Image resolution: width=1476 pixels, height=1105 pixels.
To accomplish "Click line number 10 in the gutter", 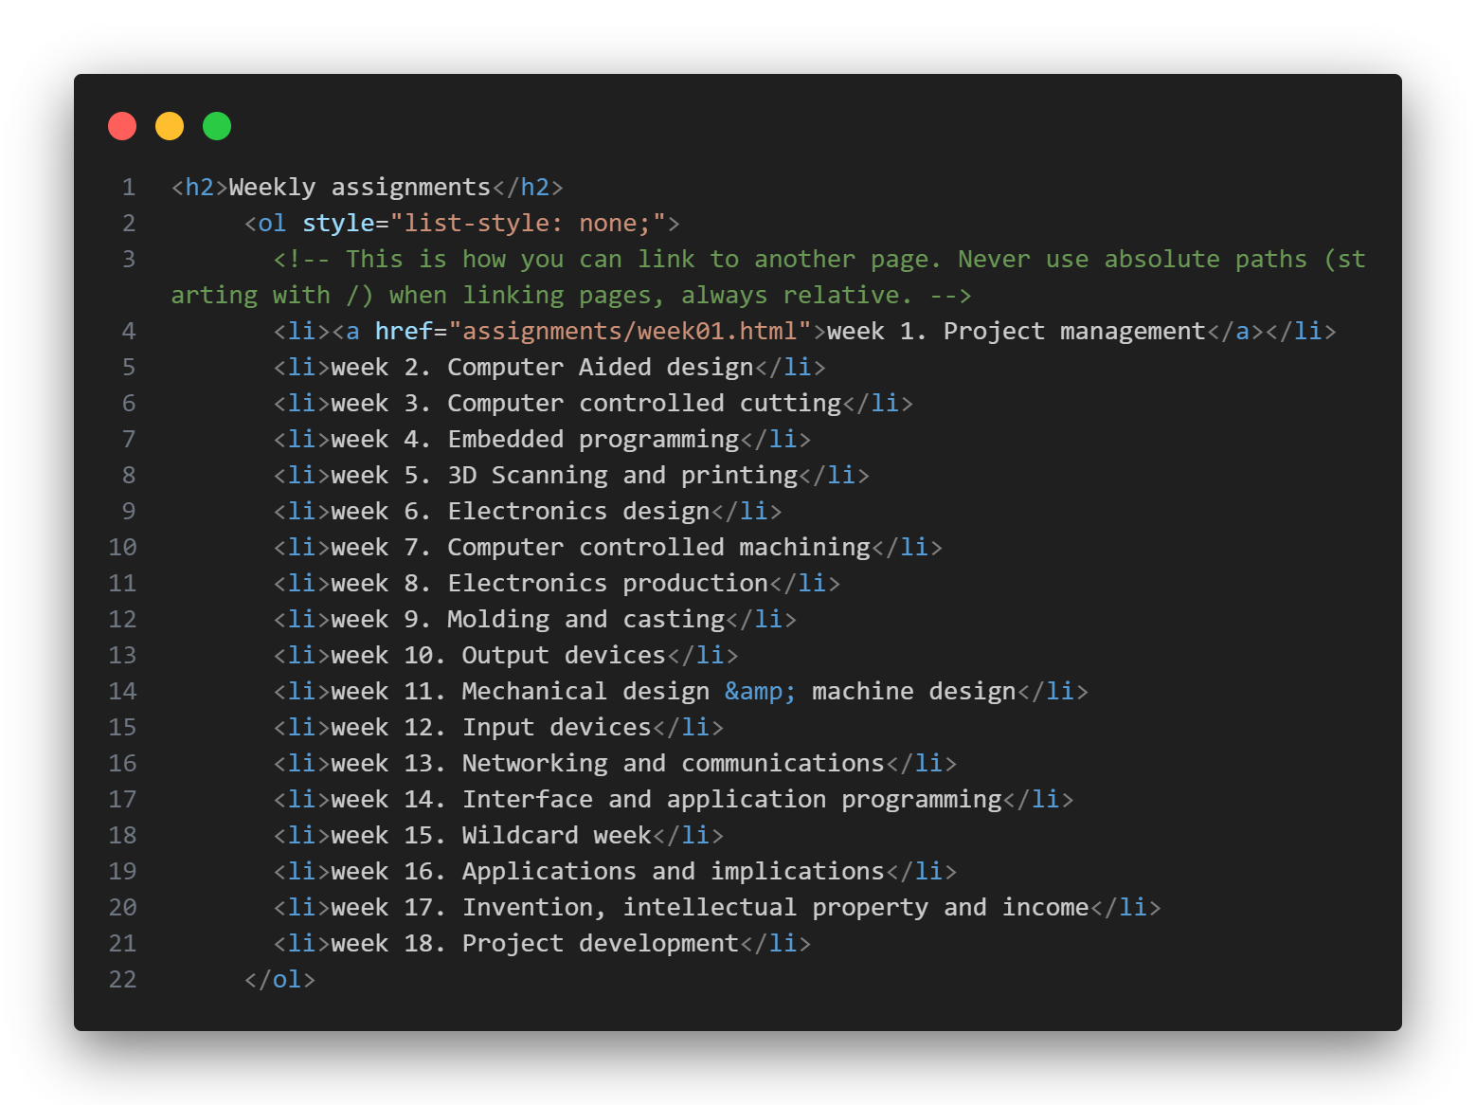I will [x=123, y=548].
